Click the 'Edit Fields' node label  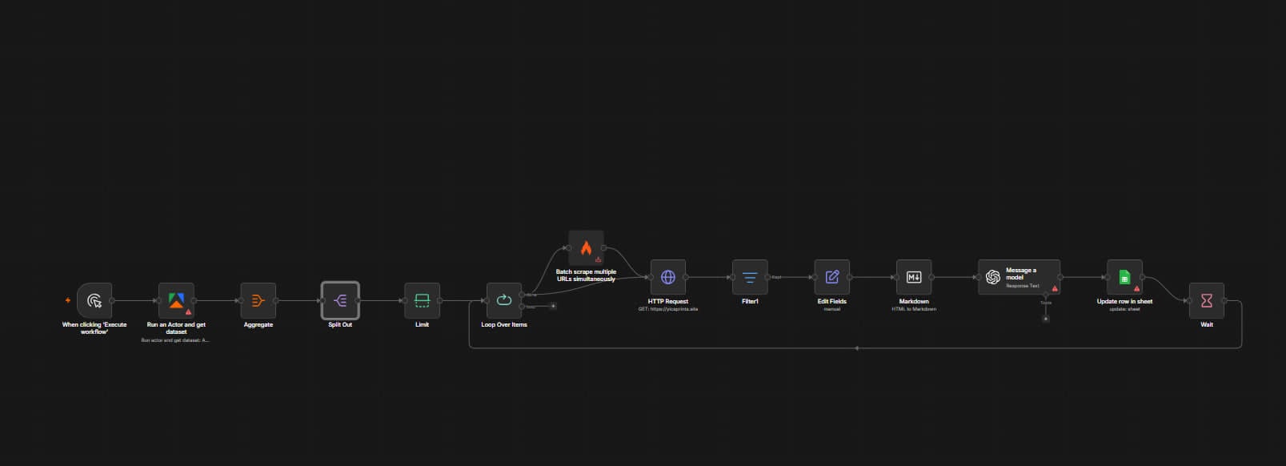[832, 301]
